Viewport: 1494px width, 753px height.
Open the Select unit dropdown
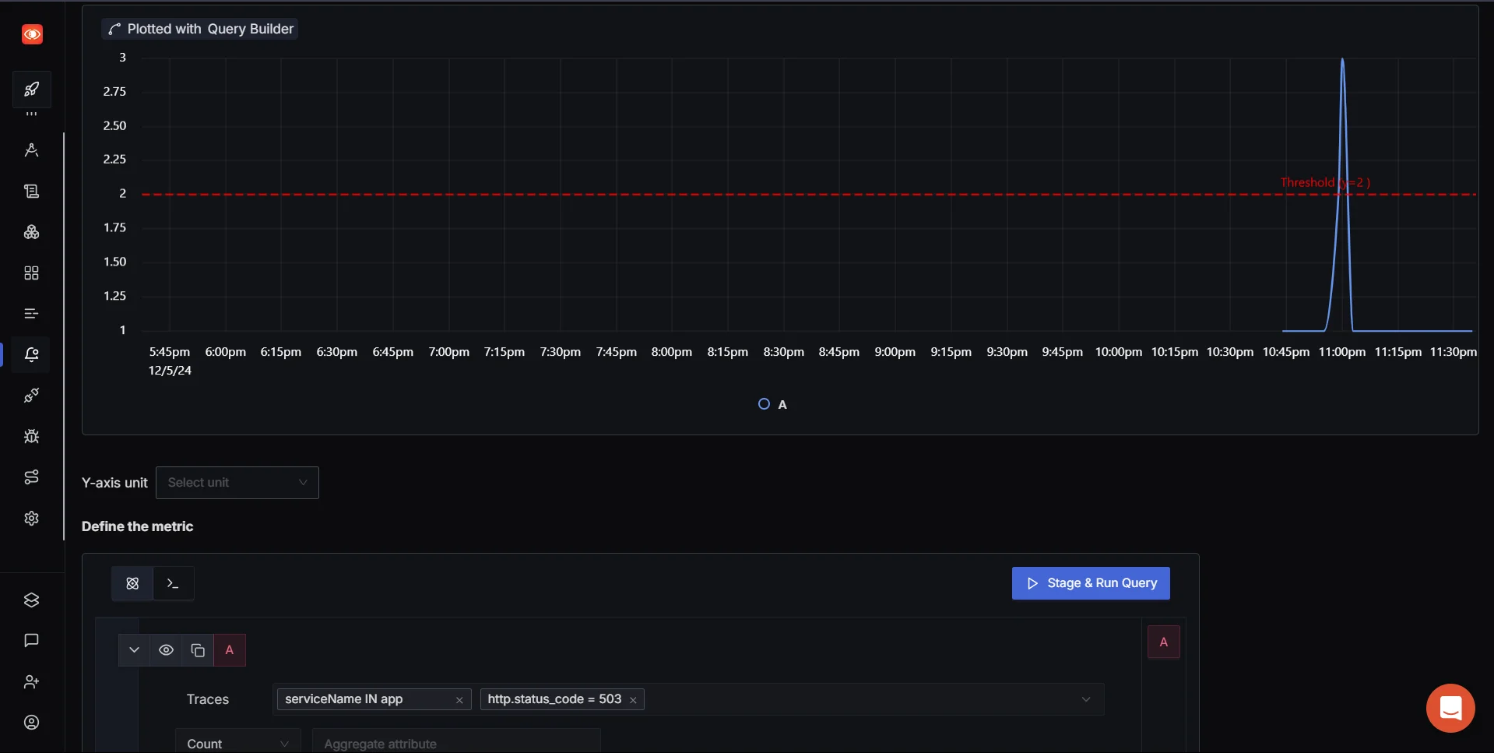[237, 483]
